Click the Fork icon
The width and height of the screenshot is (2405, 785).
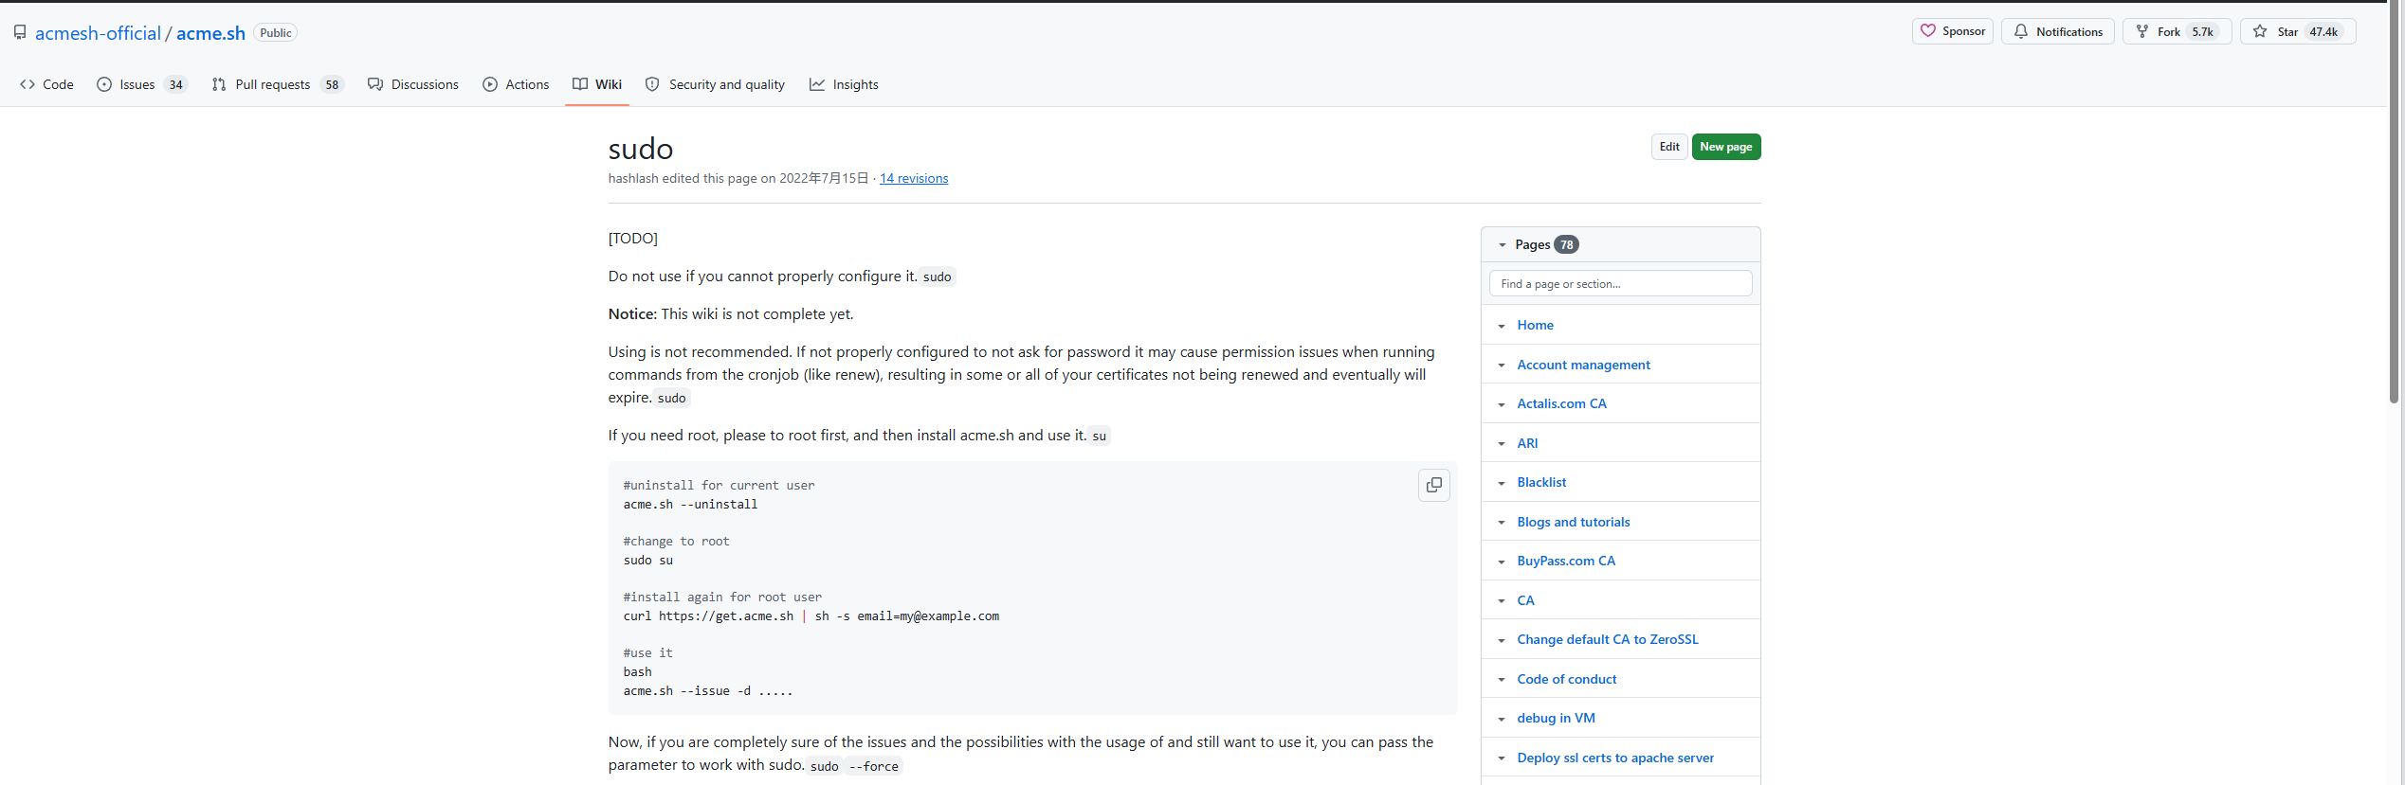click(x=2142, y=31)
